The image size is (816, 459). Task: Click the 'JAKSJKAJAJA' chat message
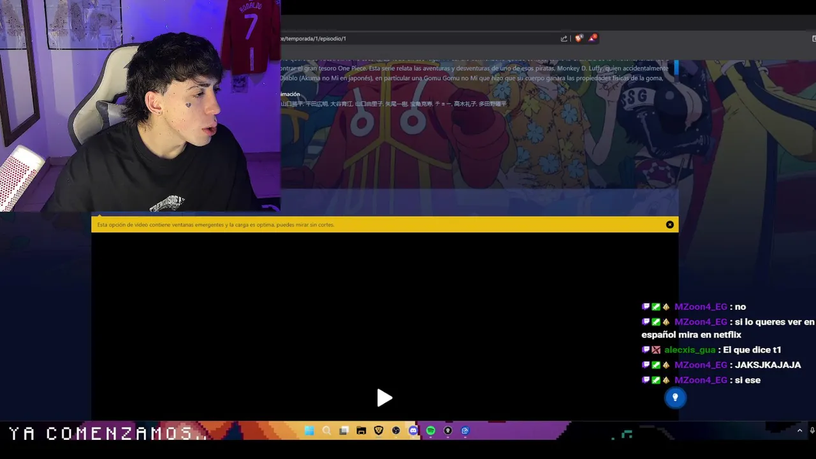tap(768, 365)
